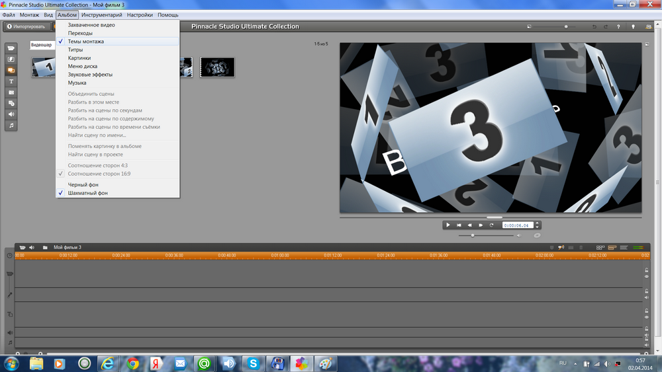Viewport: 662px width, 372px height.
Task: Mute the original audio track with its speaker icon
Action: pyautogui.click(x=646, y=298)
